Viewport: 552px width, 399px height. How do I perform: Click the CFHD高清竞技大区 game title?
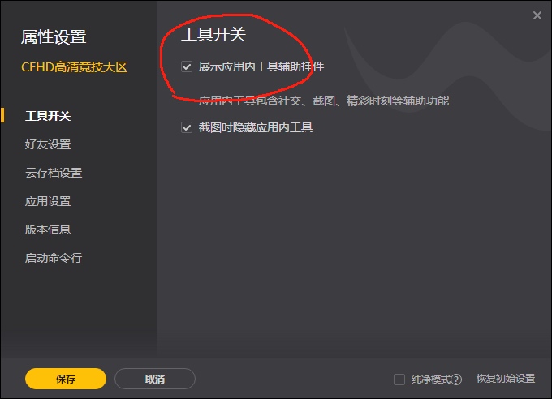[74, 66]
